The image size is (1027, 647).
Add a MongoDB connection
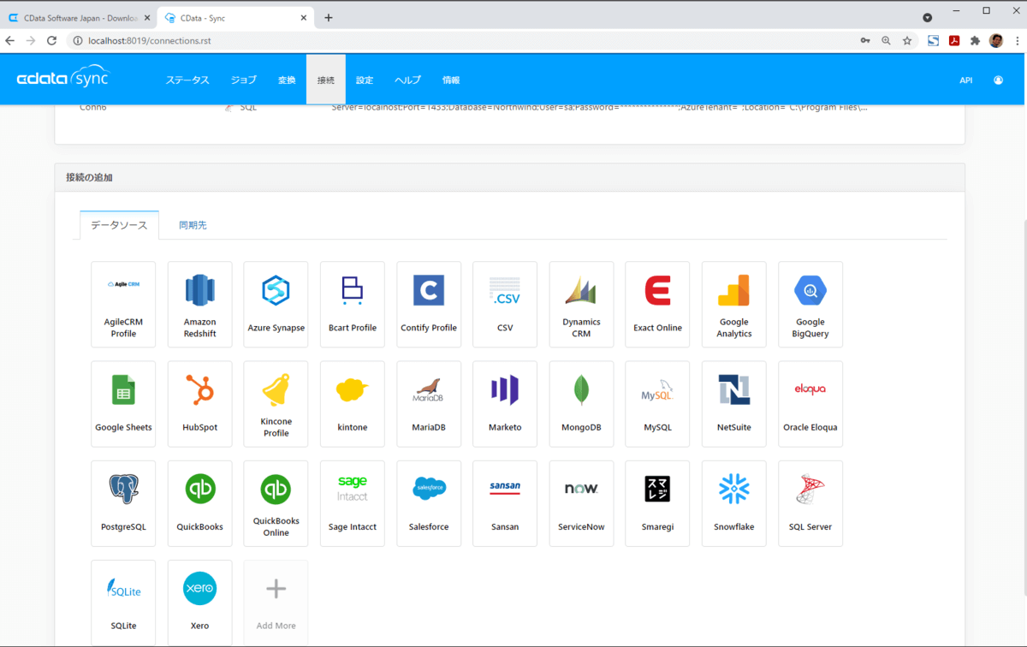click(581, 404)
